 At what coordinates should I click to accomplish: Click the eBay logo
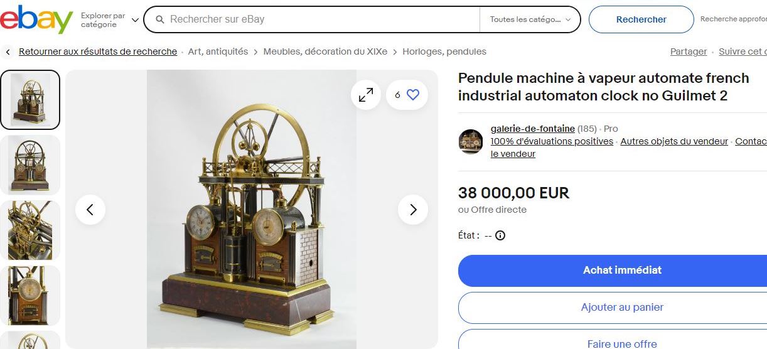pos(36,19)
